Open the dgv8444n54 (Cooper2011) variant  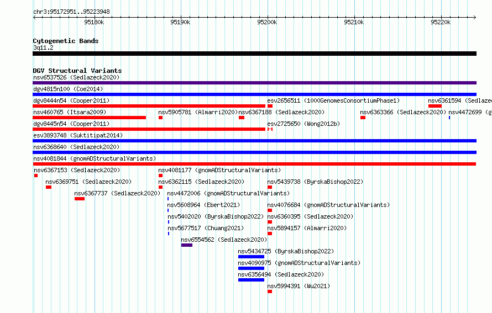[x=71, y=100]
